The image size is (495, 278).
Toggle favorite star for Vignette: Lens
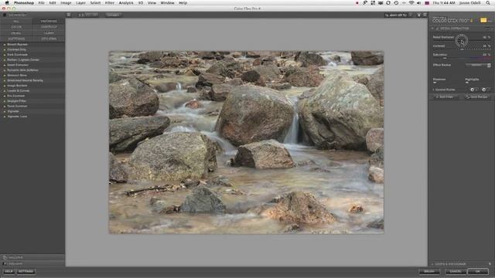5,117
